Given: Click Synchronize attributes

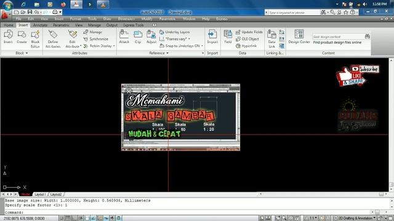Looking at the screenshot, I should pos(96,39).
